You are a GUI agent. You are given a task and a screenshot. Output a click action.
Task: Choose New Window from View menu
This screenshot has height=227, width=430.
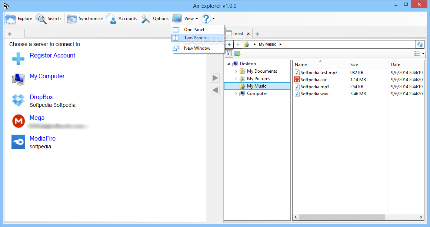coord(198,48)
